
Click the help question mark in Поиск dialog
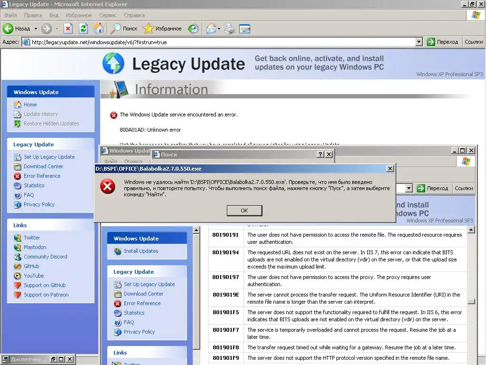click(320, 154)
